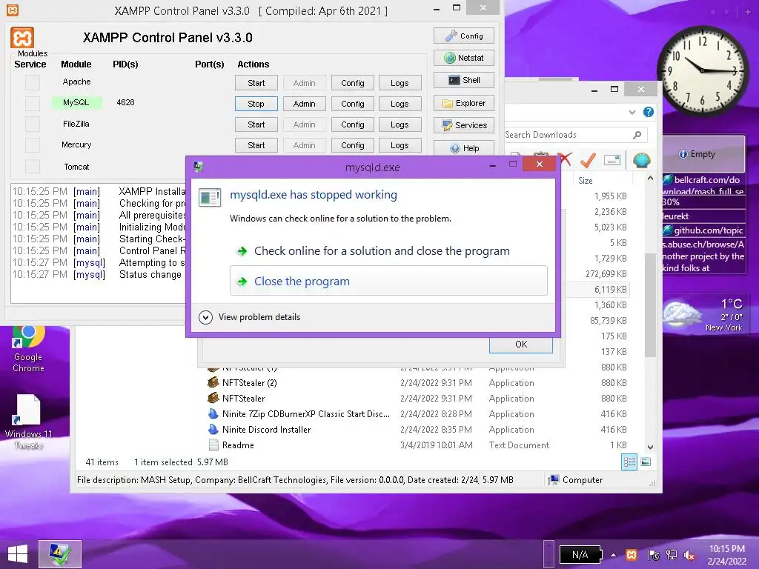This screenshot has height=569, width=759.
Task: Click the Empty gadget header
Action: [x=703, y=154]
